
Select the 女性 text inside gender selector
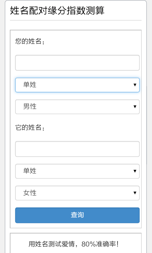click(30, 193)
